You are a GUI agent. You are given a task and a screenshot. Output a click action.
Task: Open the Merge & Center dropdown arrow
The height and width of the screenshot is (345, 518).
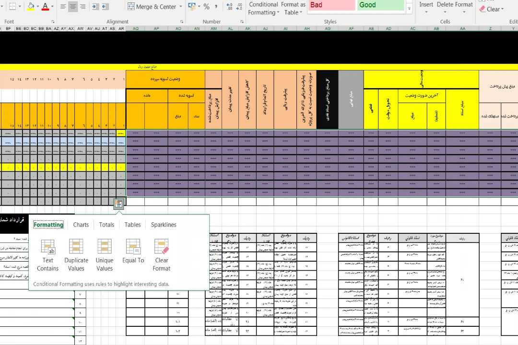(181, 7)
